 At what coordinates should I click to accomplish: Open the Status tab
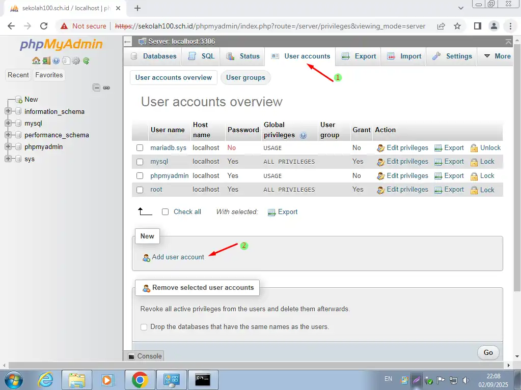pos(243,56)
